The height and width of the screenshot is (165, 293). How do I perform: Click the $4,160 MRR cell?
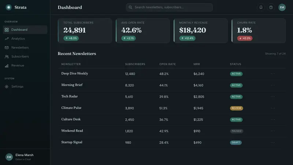point(199,85)
